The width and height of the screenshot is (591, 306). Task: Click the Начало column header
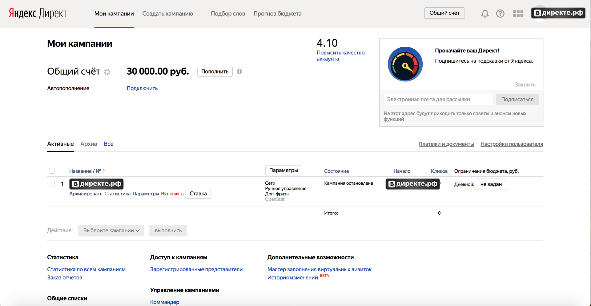point(402,171)
